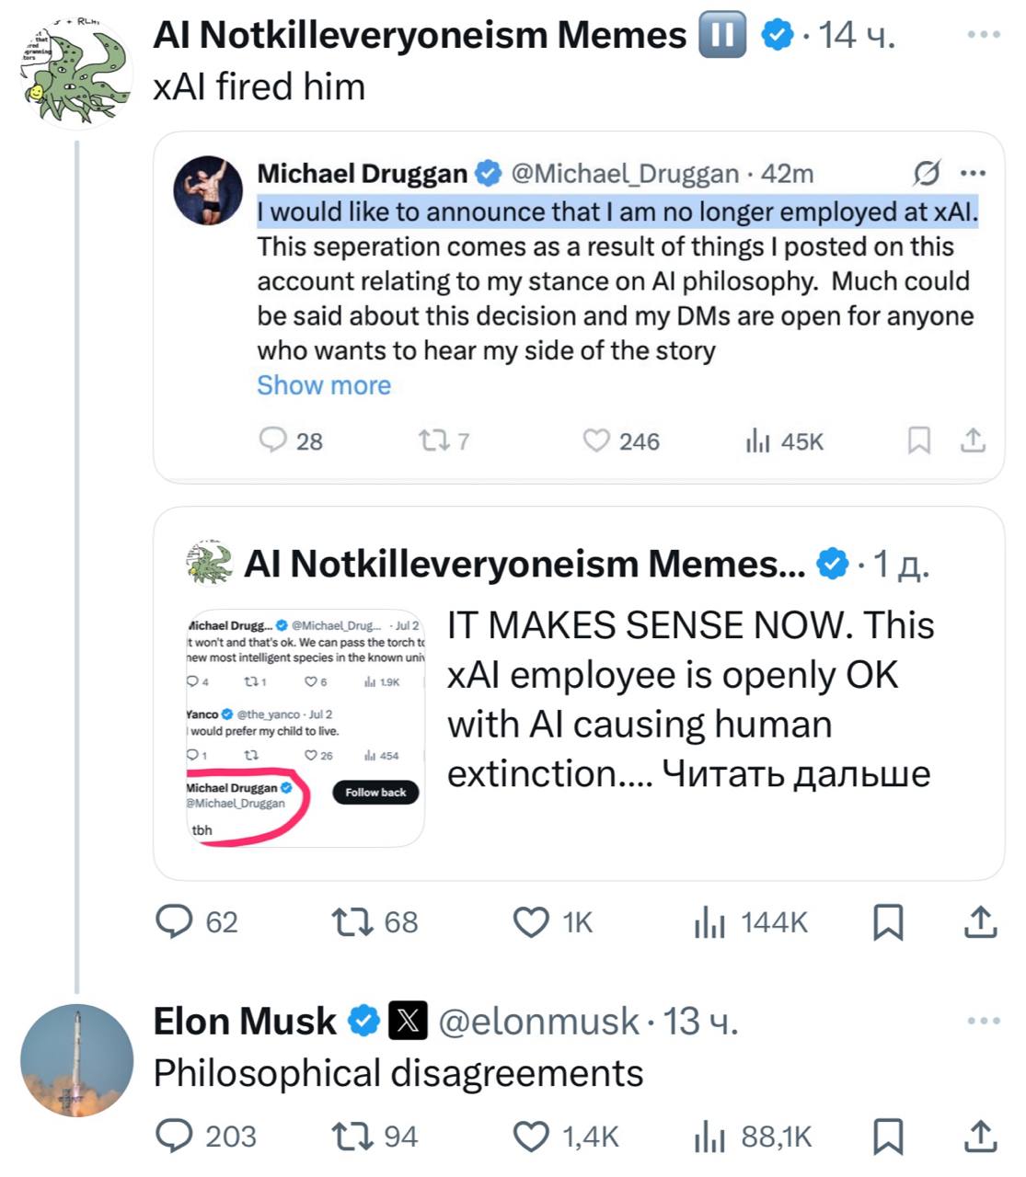Screen dimensions: 1026x1177
Task: Open more options for top post
Action: click(984, 35)
